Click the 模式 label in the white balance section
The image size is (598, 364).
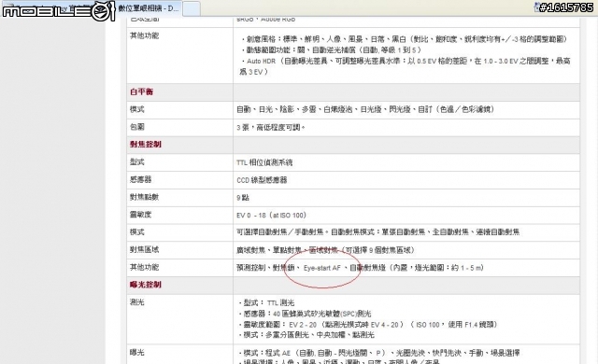[137, 109]
